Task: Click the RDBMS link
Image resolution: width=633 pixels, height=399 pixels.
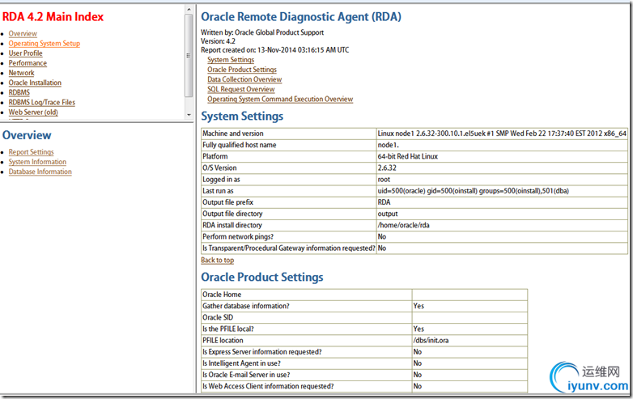Action: (19, 92)
